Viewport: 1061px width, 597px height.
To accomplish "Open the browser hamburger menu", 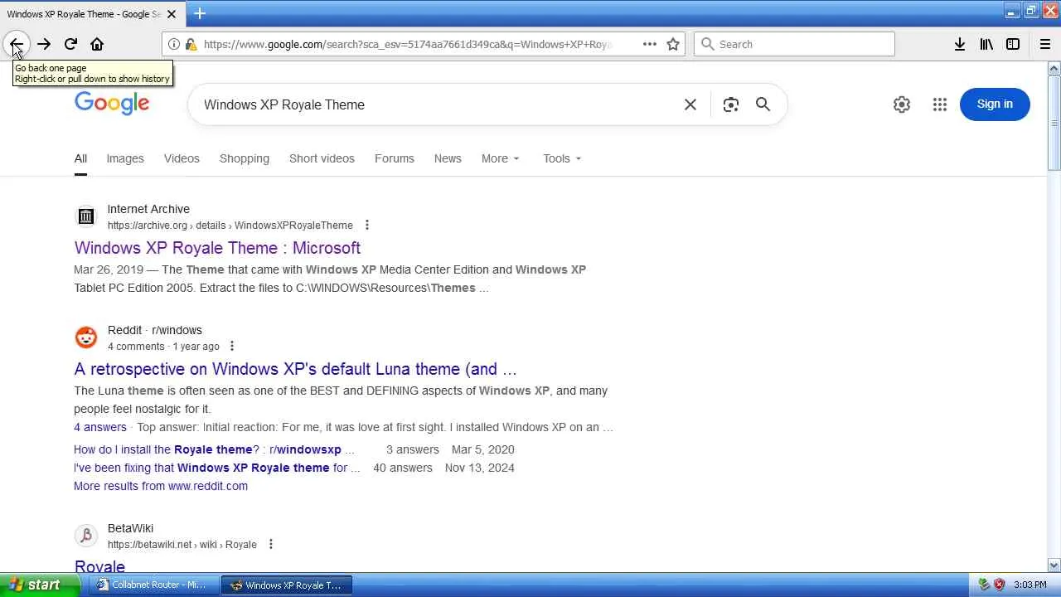I will pos(1045,44).
